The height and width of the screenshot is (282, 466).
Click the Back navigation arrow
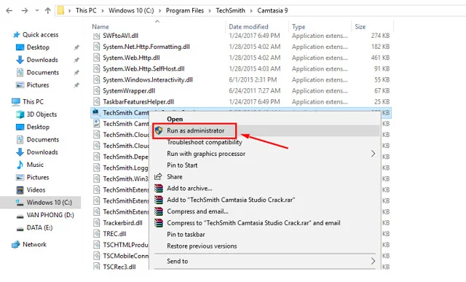pos(9,11)
